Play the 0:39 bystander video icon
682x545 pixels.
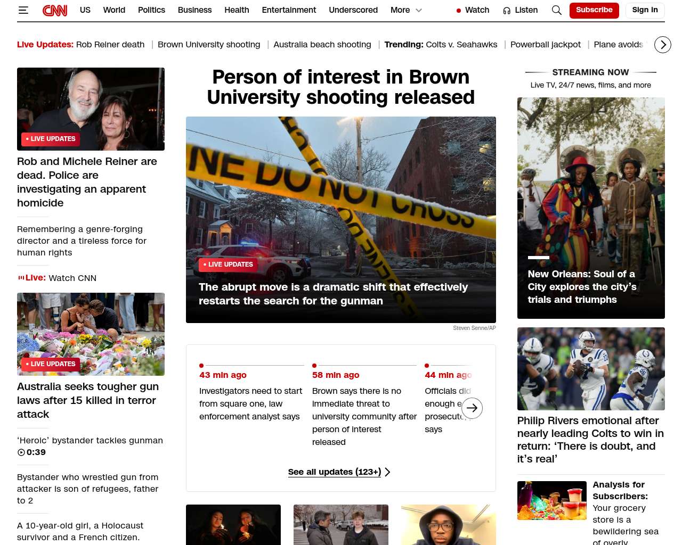(x=21, y=452)
